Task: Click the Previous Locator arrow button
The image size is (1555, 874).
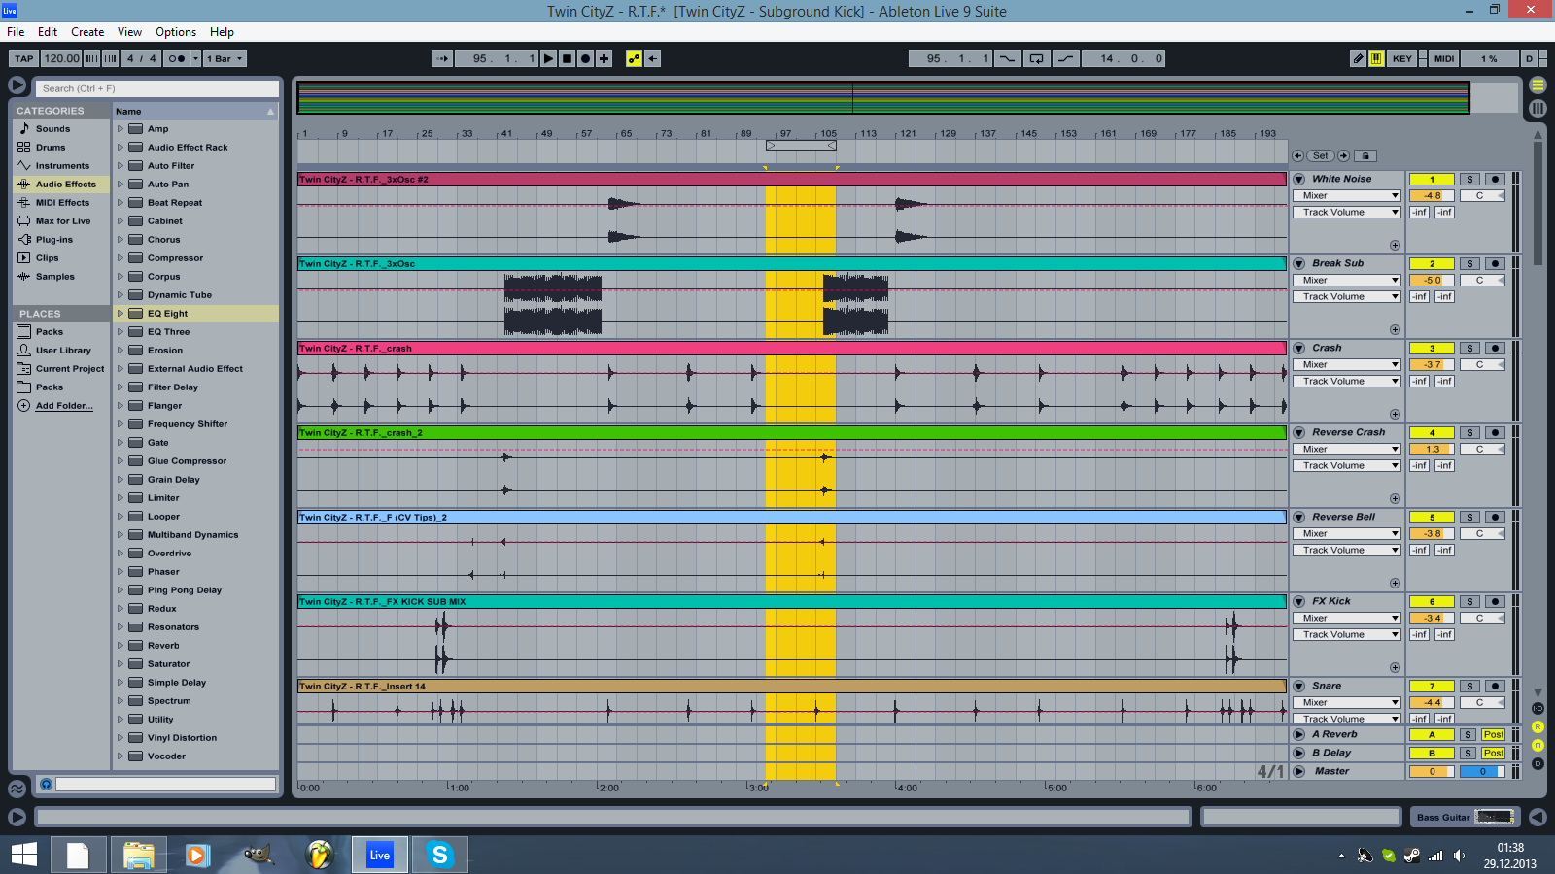Action: pos(1298,155)
